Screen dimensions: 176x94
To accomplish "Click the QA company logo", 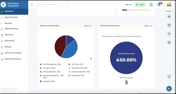I will 169,5.
